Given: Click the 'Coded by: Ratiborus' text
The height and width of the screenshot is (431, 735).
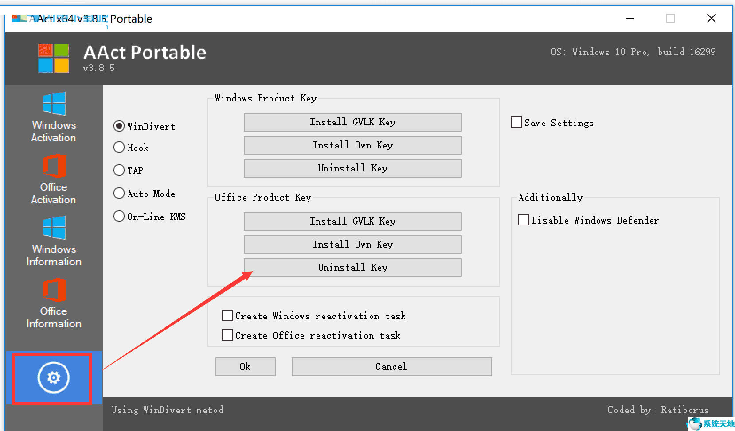Looking at the screenshot, I should click(658, 410).
